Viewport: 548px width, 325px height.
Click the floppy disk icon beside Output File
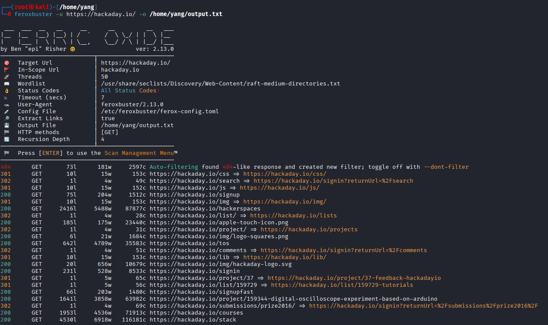(x=7, y=125)
